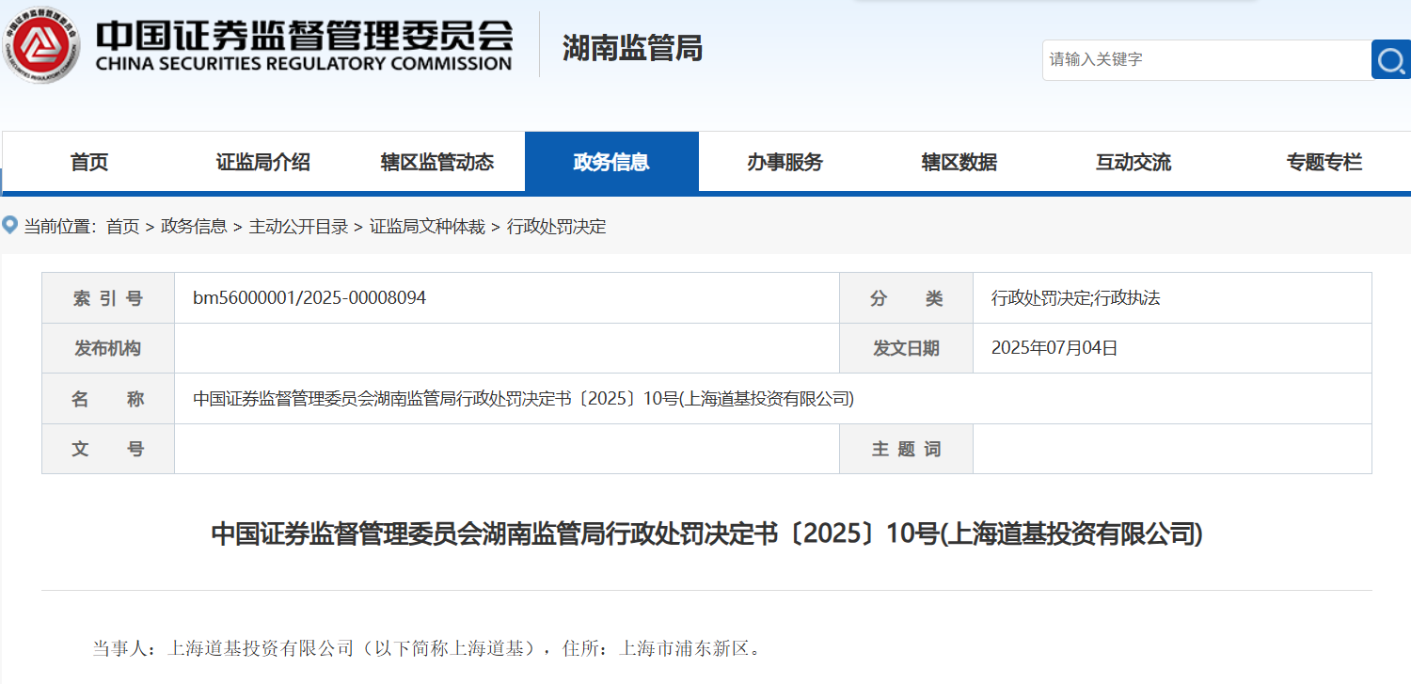The width and height of the screenshot is (1411, 684).
Task: Click the 主题词 label cell
Action: [x=906, y=449]
